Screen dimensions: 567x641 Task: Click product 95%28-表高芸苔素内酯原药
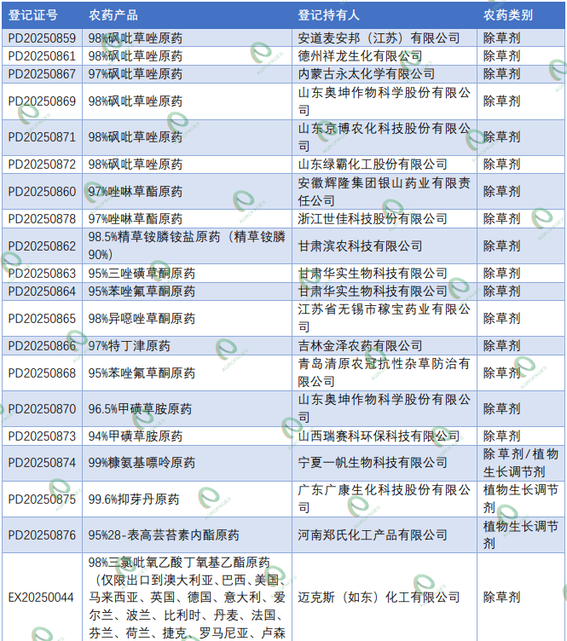pyautogui.click(x=164, y=535)
